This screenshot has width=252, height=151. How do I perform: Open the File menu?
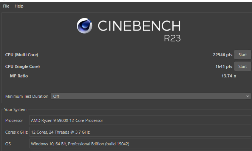point(6,6)
